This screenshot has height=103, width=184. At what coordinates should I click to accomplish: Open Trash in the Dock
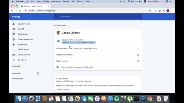point(166,99)
